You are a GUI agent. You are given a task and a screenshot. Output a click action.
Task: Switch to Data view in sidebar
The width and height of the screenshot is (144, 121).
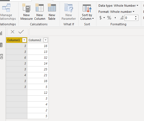(x=1, y=45)
